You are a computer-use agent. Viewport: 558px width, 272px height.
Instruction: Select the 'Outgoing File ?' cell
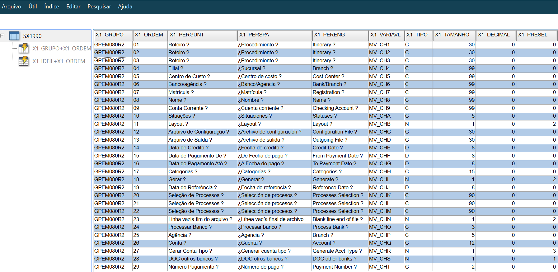coord(340,140)
